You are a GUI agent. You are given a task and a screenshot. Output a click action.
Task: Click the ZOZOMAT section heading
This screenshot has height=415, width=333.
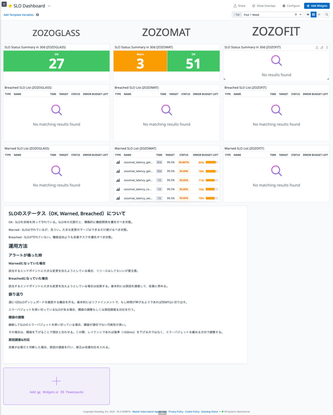166,33
